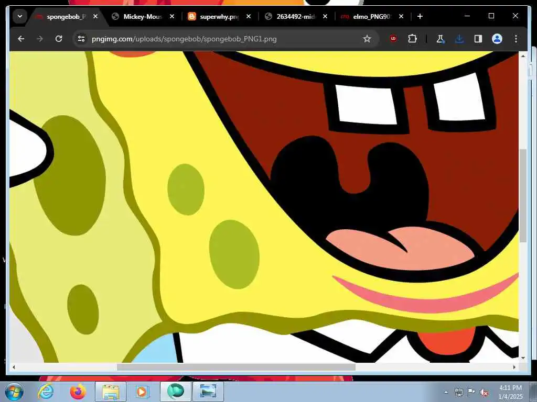Click the horizontal scrollbar thumb
The width and height of the screenshot is (537, 402).
tap(236, 367)
